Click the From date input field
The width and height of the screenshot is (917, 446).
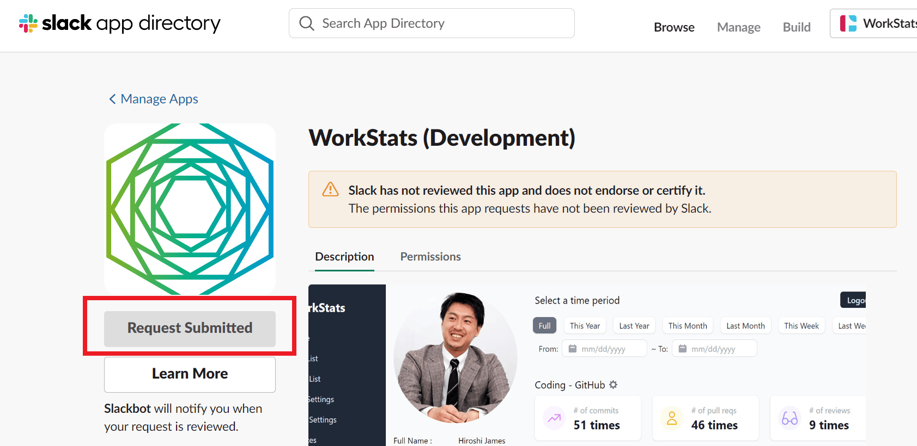click(x=605, y=348)
